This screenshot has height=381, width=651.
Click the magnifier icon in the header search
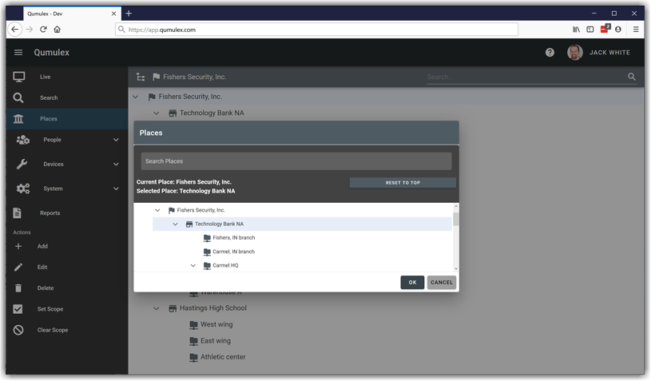(632, 77)
